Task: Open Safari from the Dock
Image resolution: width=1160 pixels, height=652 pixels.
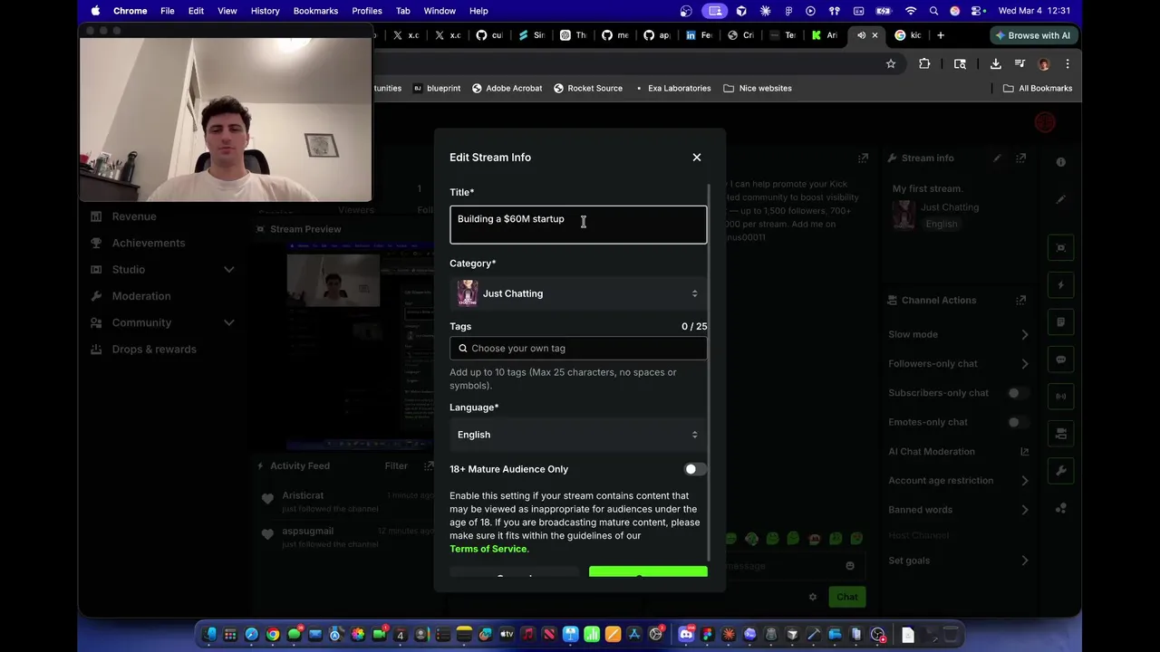Action: 251,635
